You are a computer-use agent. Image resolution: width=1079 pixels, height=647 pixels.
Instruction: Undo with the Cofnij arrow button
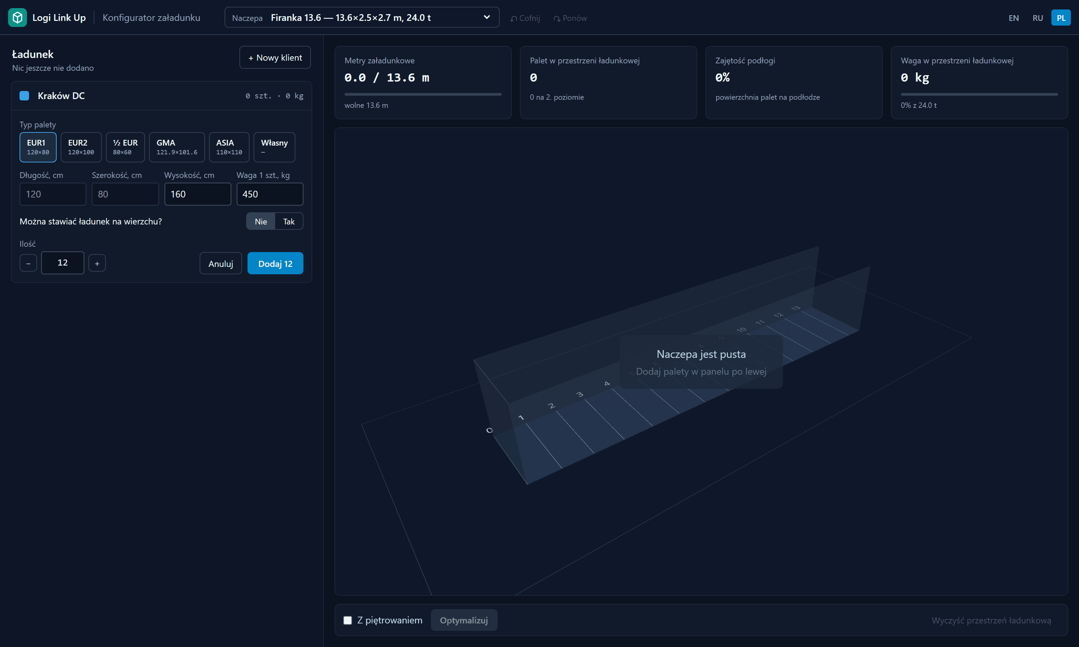[525, 18]
